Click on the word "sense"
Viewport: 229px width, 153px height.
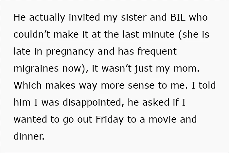tap(141, 86)
